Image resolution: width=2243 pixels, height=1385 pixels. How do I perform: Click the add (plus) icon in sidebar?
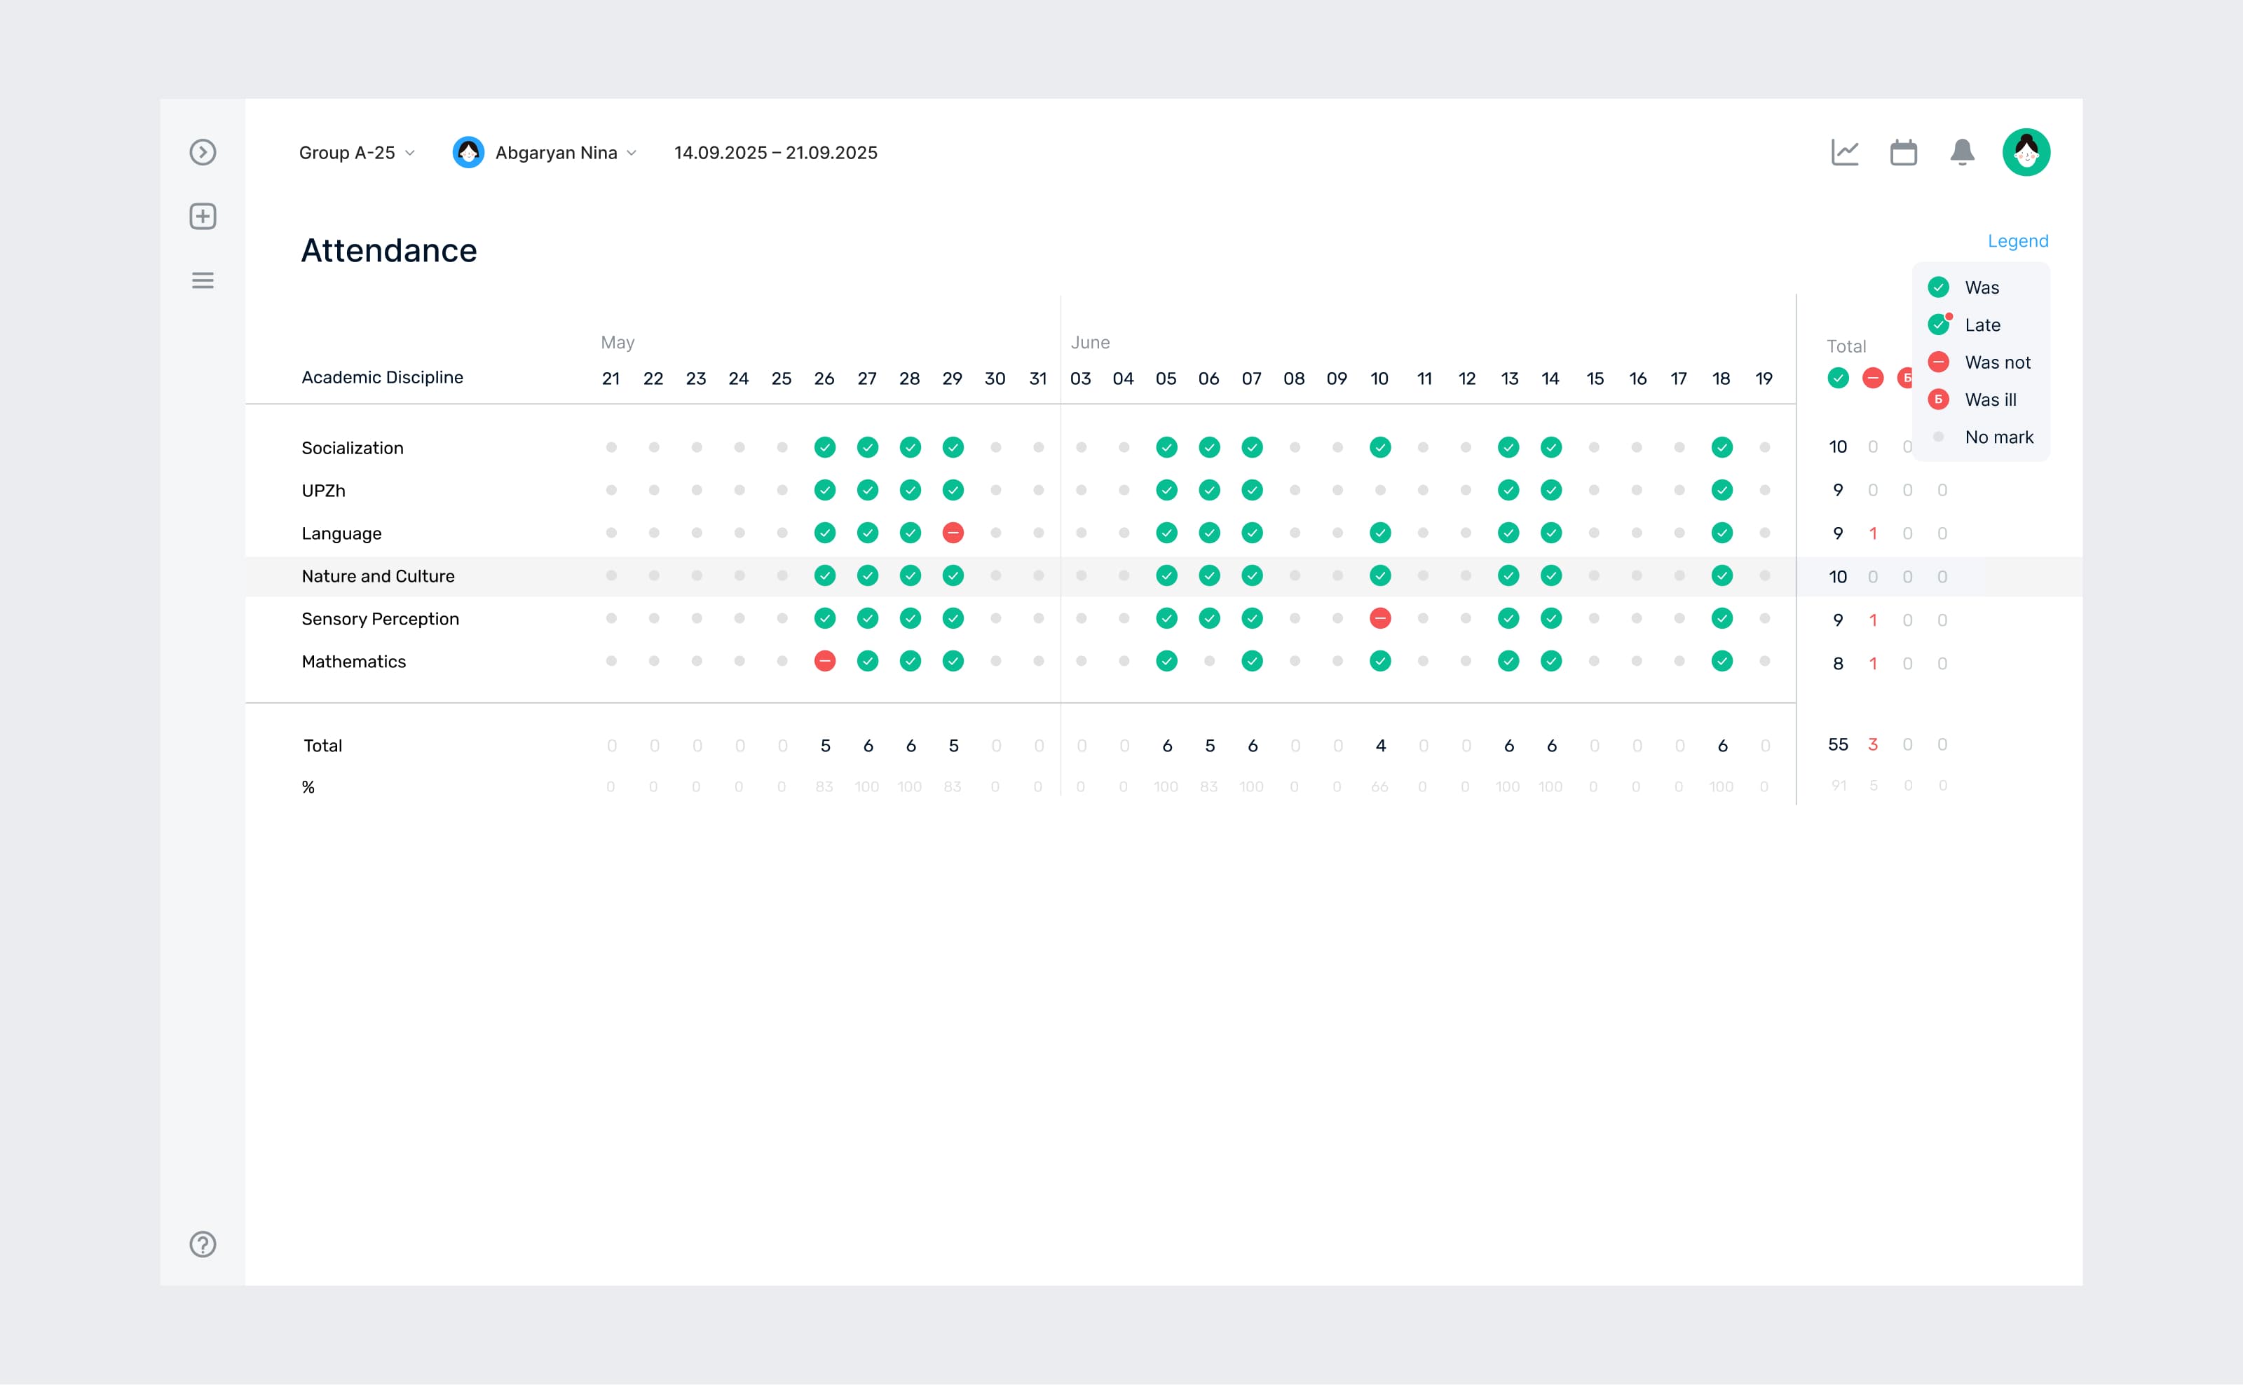pyautogui.click(x=203, y=216)
